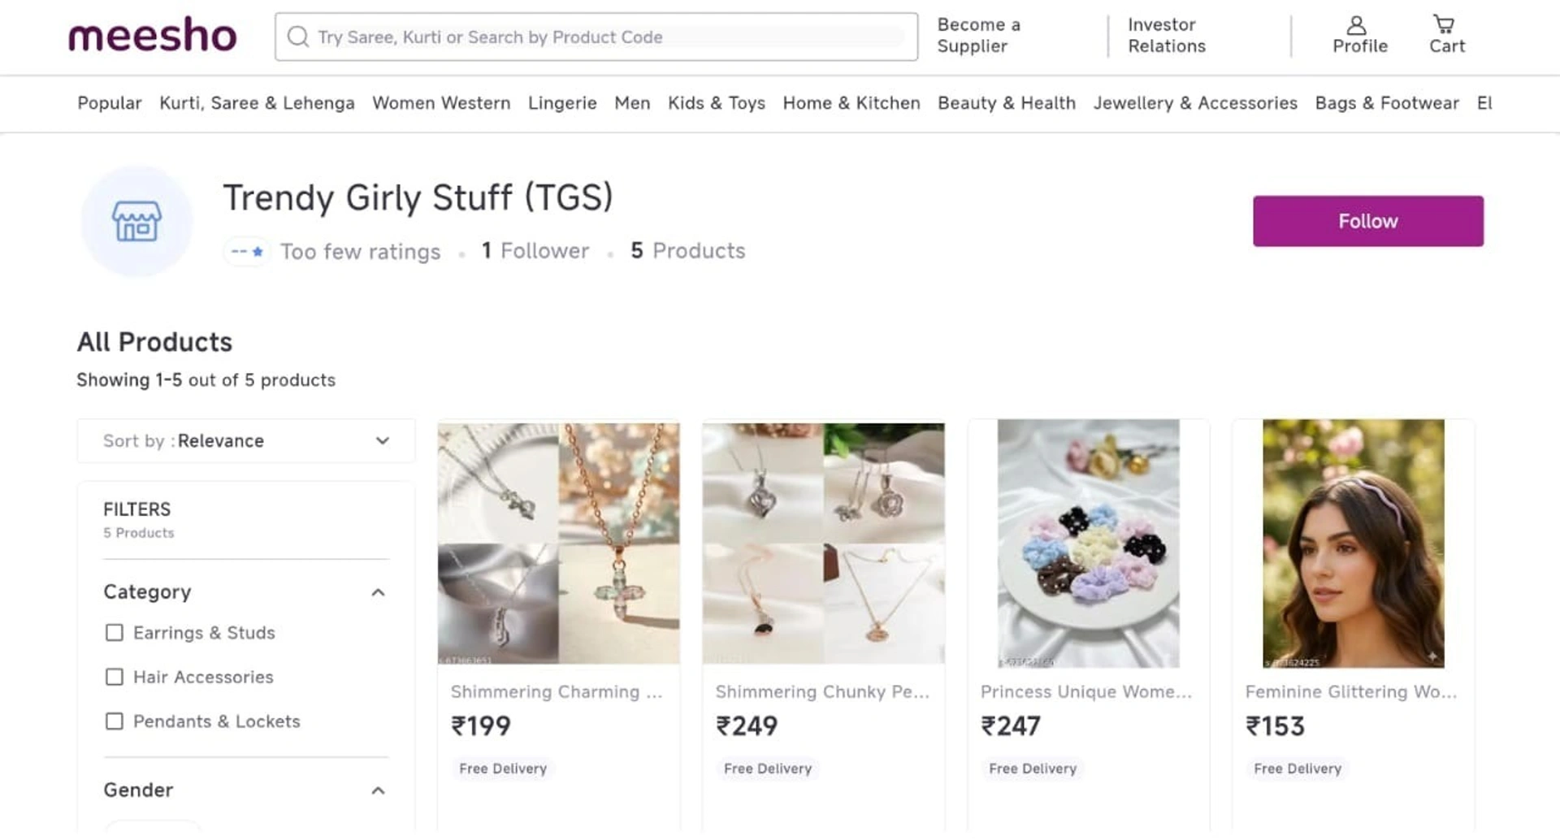Click the star rating badge
The height and width of the screenshot is (840, 1560).
click(247, 252)
